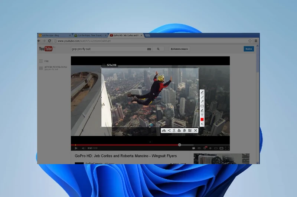
Task: Copy the screenshot to clipboard
Action: click(x=185, y=130)
